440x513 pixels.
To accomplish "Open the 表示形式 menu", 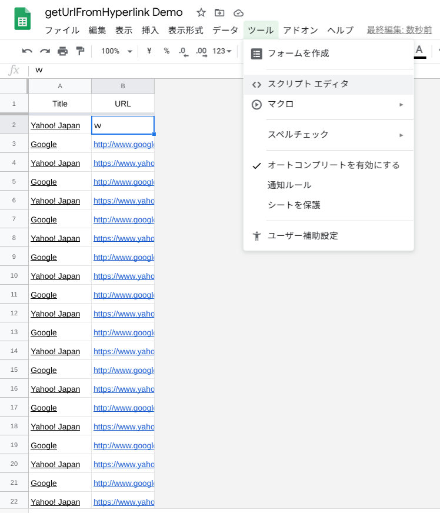I will pos(185,31).
